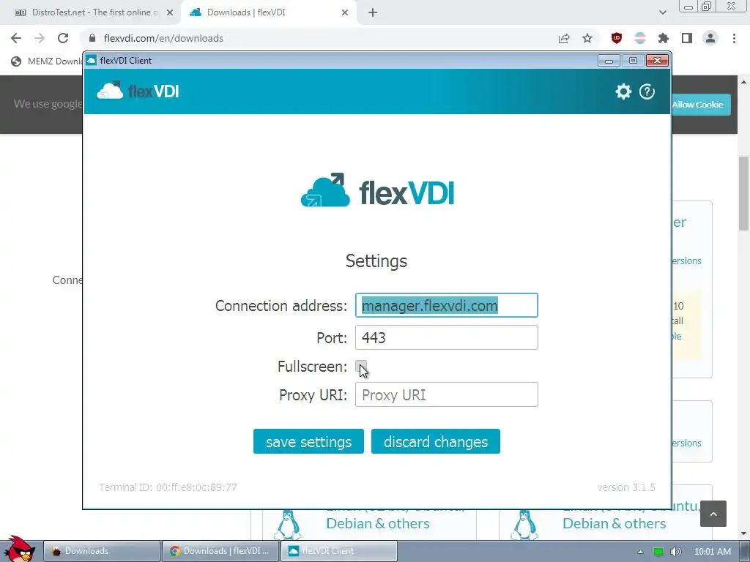Click Chrome forward navigation arrow

tap(40, 38)
